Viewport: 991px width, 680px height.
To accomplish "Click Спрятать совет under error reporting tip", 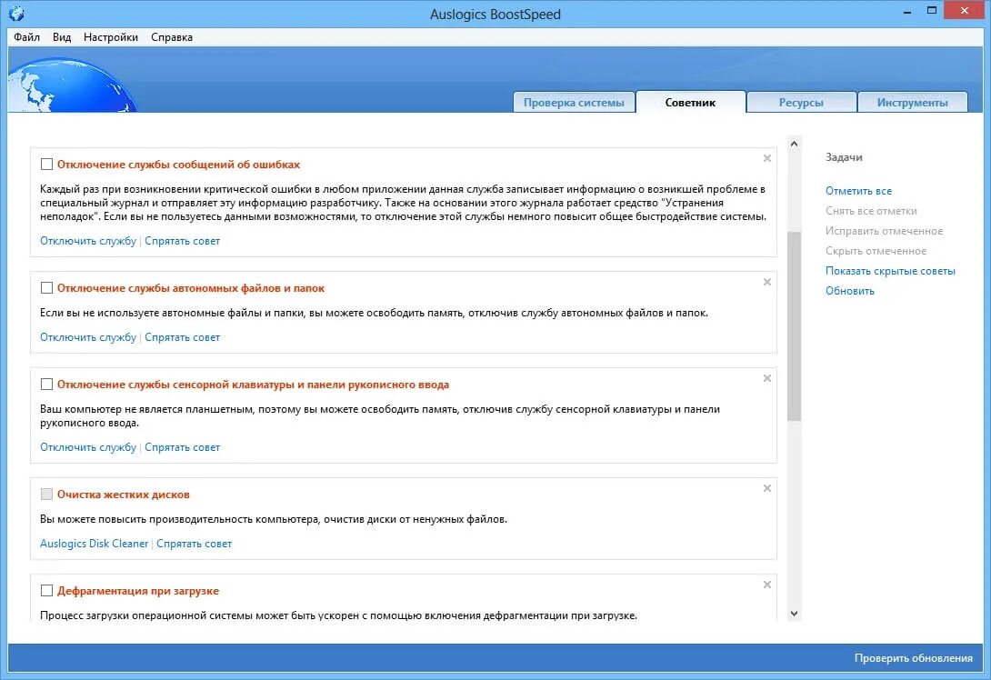I will [x=182, y=241].
